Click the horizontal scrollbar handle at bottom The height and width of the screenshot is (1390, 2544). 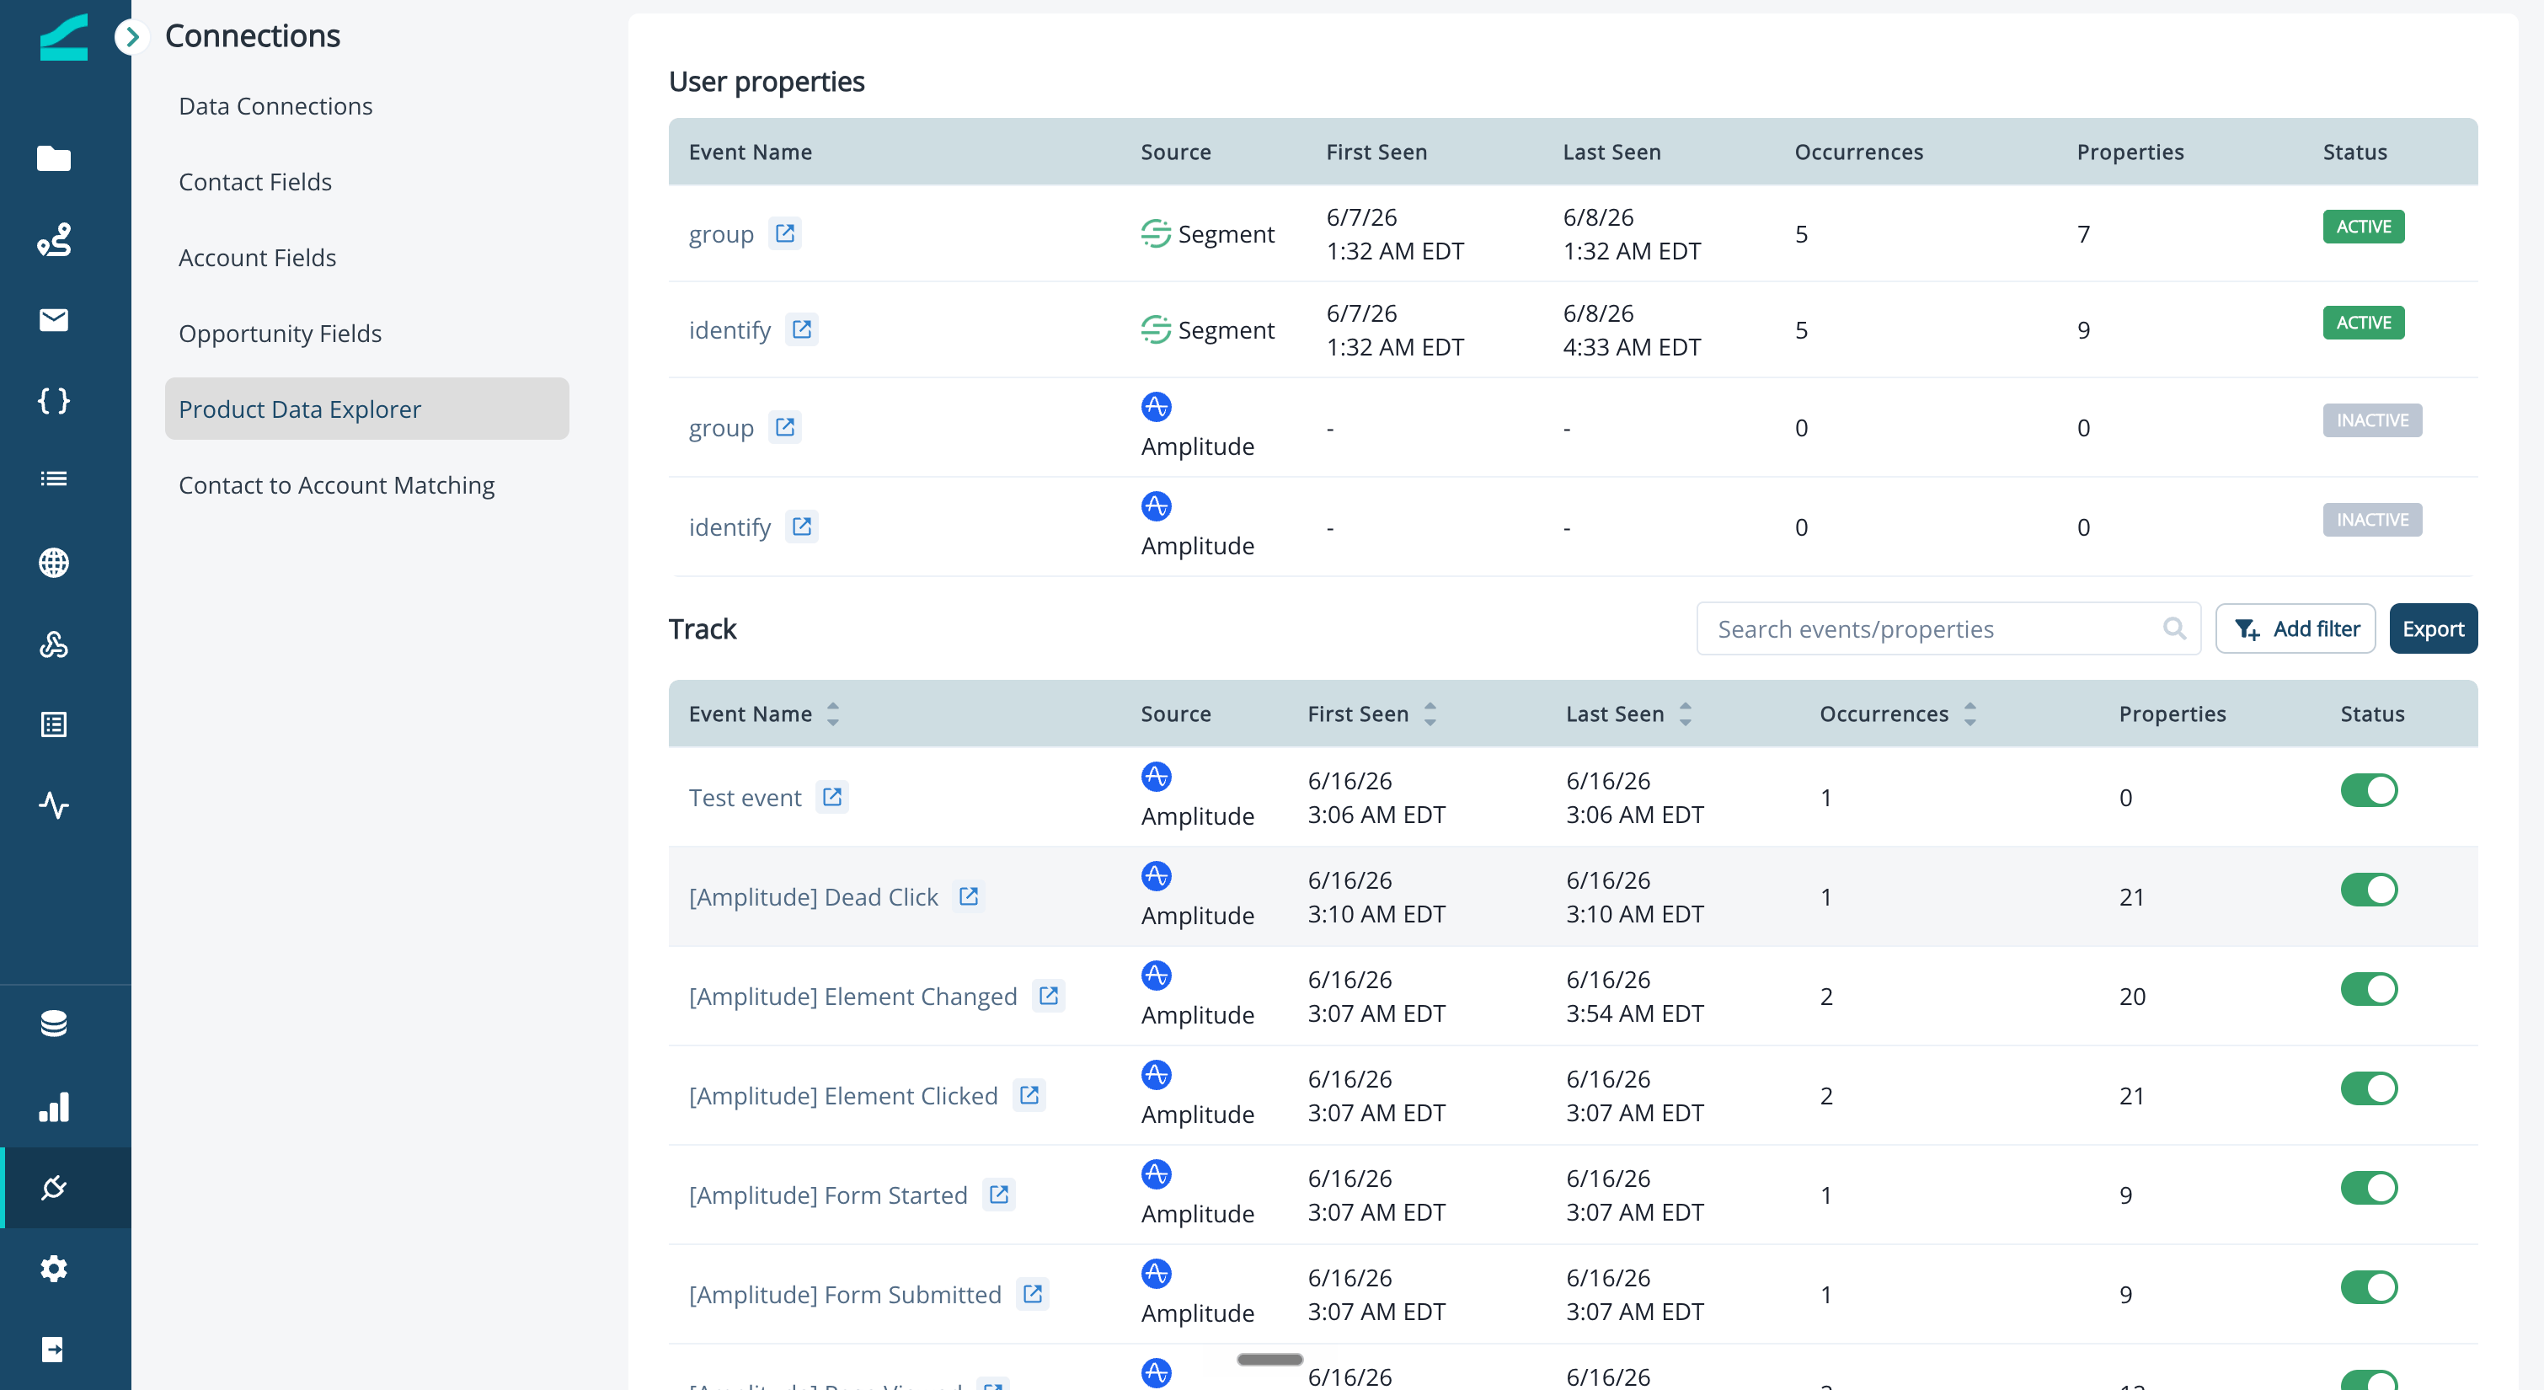point(1269,1360)
